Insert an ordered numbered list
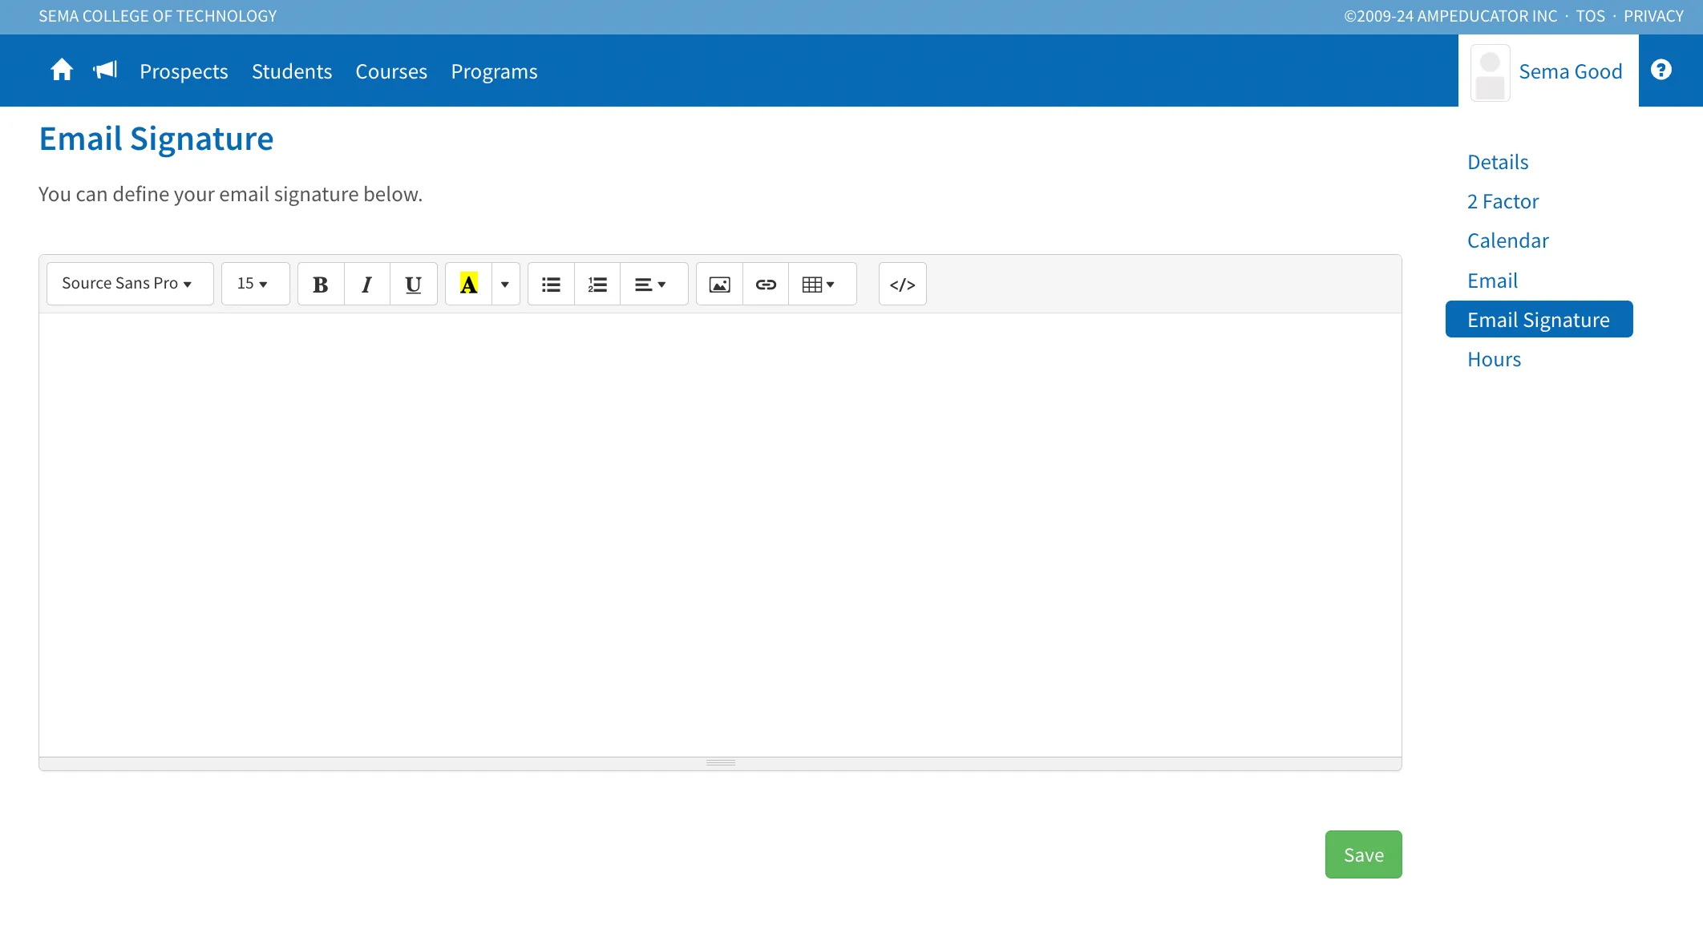1703x925 pixels. click(x=597, y=284)
